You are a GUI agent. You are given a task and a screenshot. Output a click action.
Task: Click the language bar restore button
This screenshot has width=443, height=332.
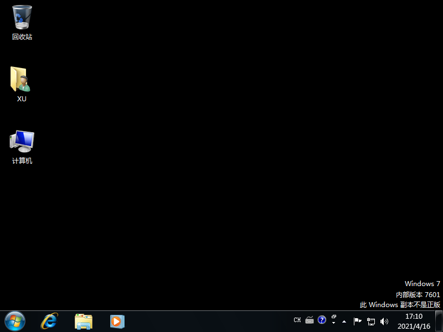(334, 317)
